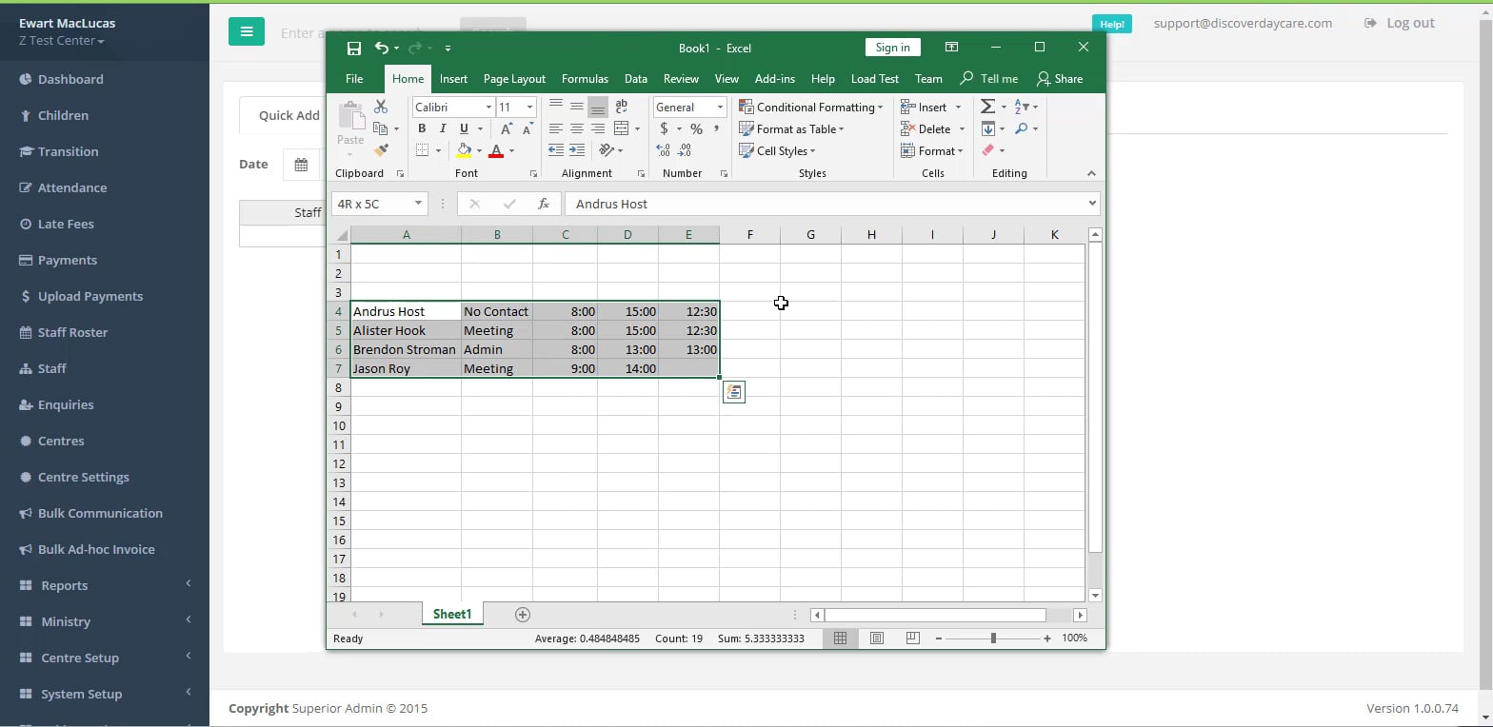Image resolution: width=1493 pixels, height=727 pixels.
Task: Open the General number format dropdown
Action: click(x=720, y=108)
